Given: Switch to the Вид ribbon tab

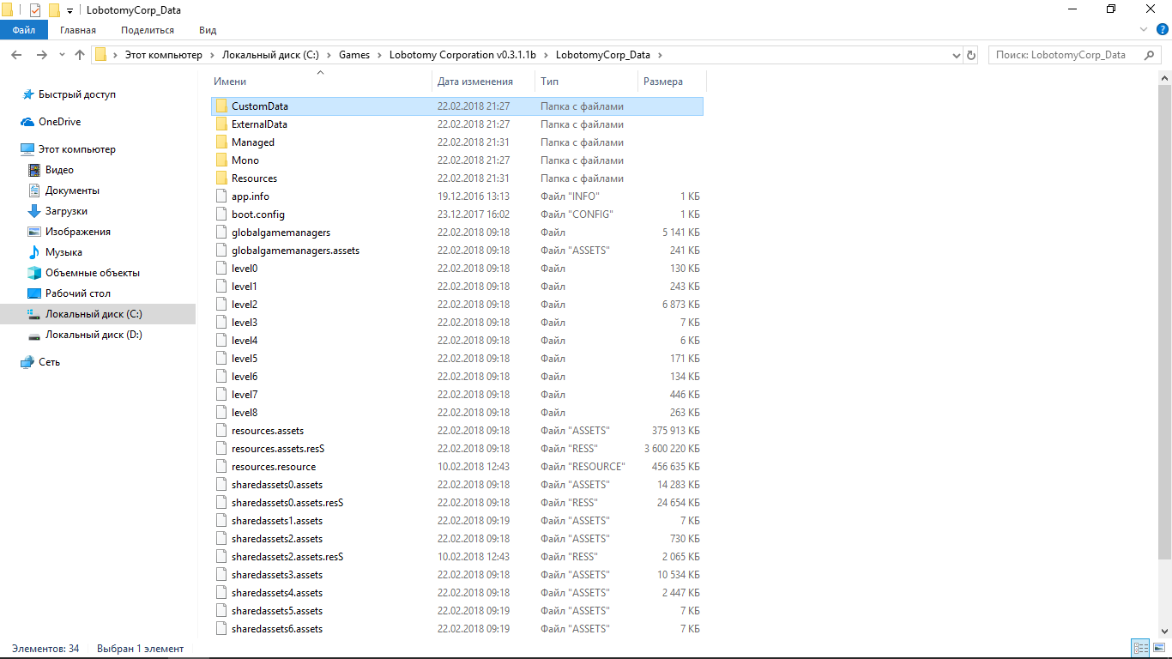Looking at the screenshot, I should (x=208, y=30).
